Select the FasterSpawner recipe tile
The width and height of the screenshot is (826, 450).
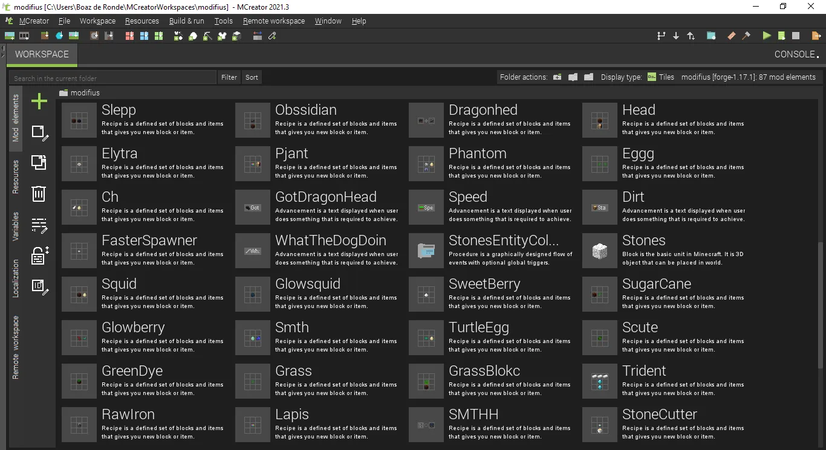(x=144, y=251)
